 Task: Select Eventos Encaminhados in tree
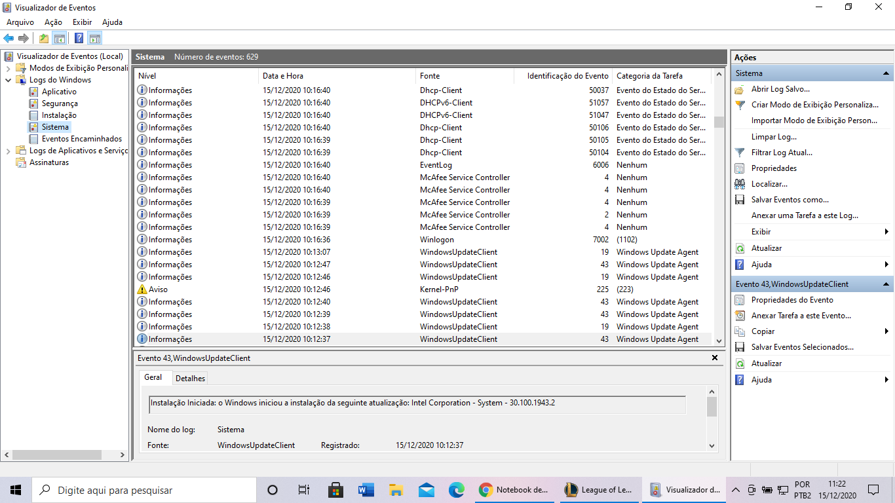tap(82, 139)
